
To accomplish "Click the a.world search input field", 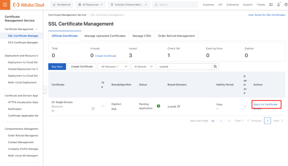I will [184, 66].
